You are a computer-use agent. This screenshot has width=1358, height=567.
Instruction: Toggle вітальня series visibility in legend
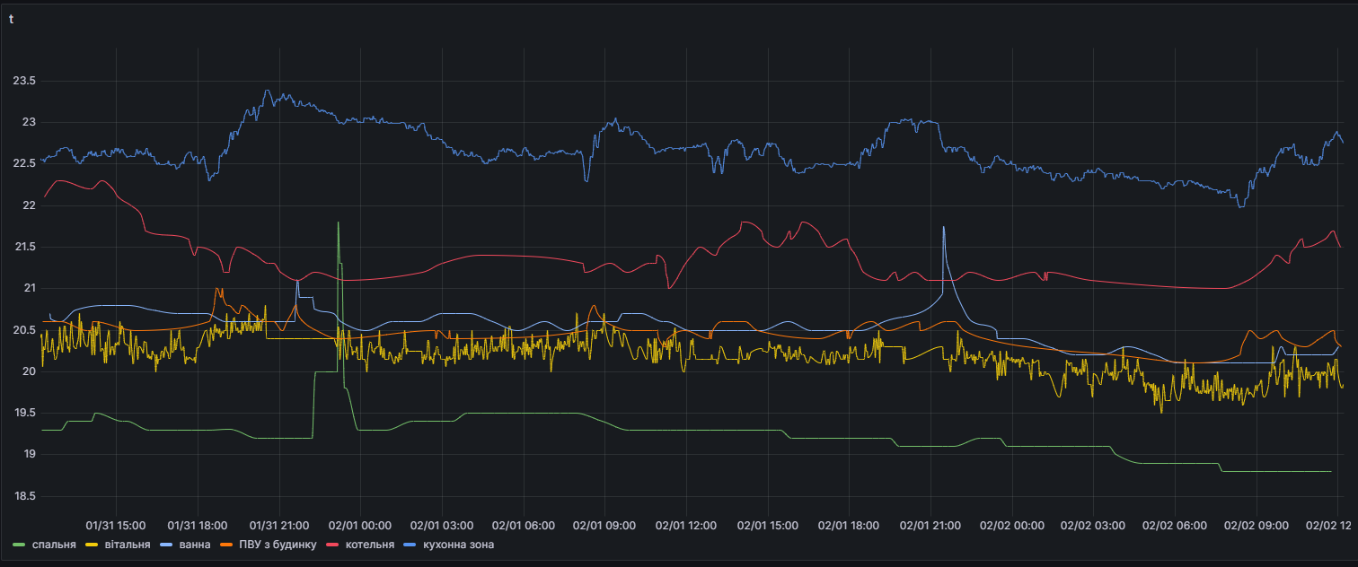(128, 545)
